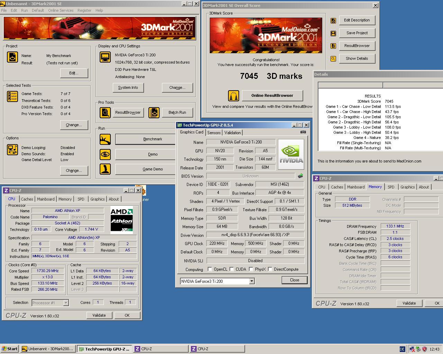Viewport: 443px width, 354px height.
Task: Click Change... button under Selected Tests
Action: tap(74, 125)
